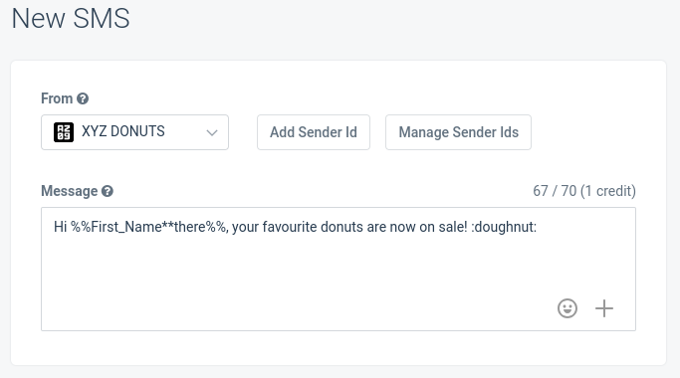Place cursor on the word donuts in message
The width and height of the screenshot is (680, 378).
click(341, 227)
